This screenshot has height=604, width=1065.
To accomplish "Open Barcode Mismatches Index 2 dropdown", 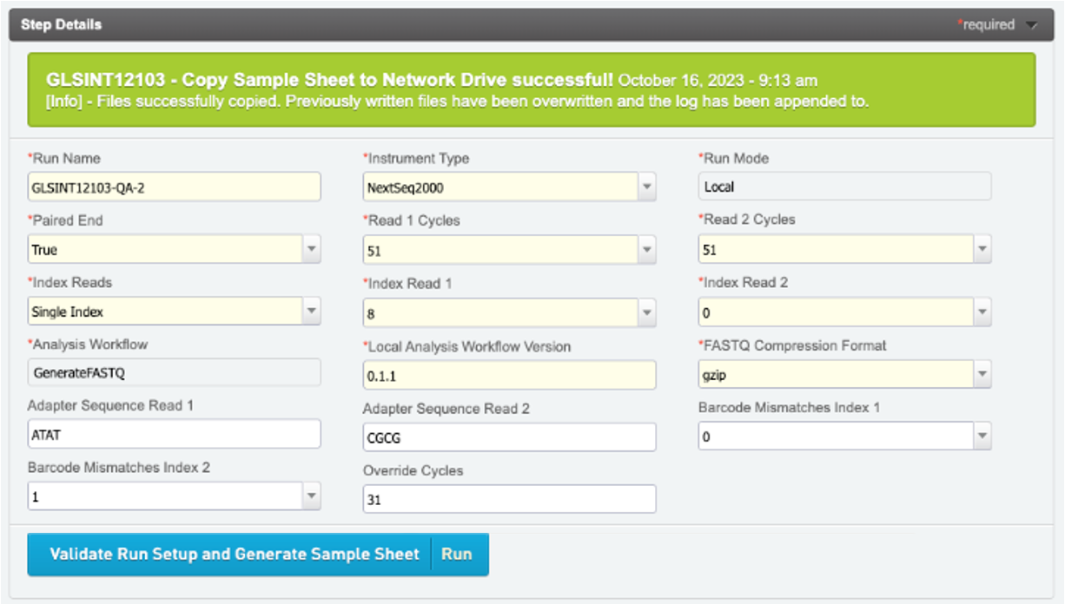I will point(312,497).
